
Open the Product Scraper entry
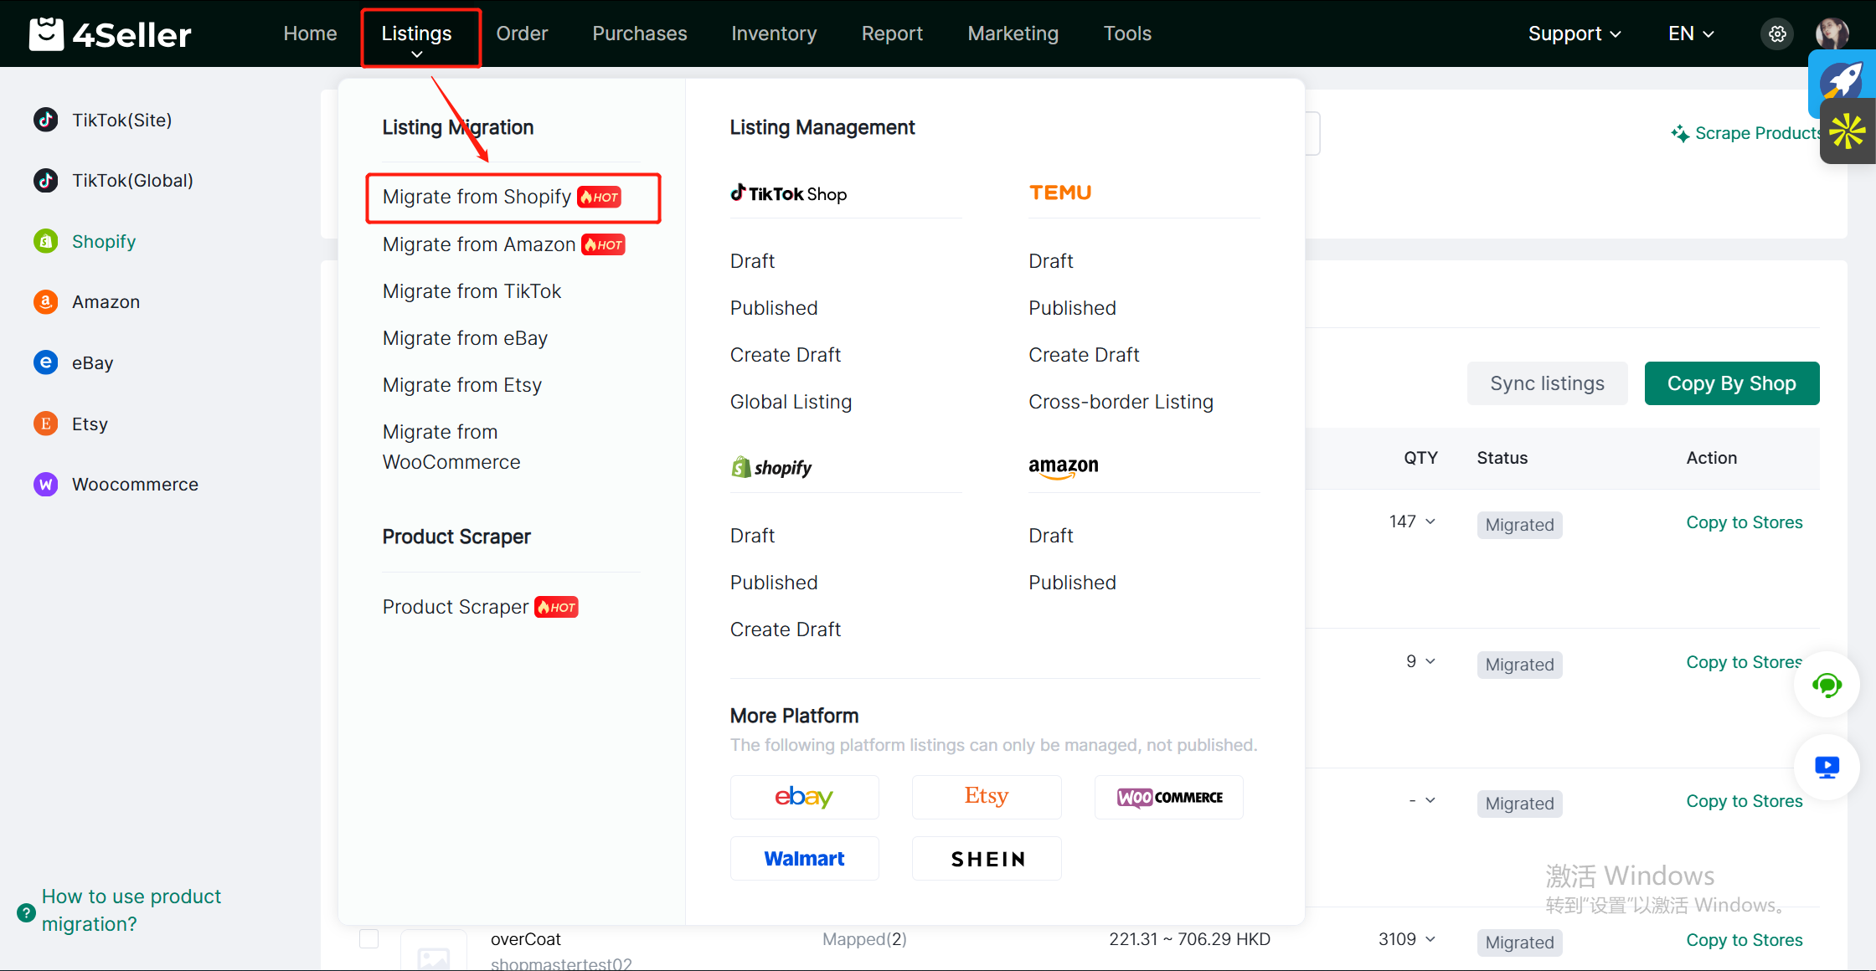click(x=481, y=607)
